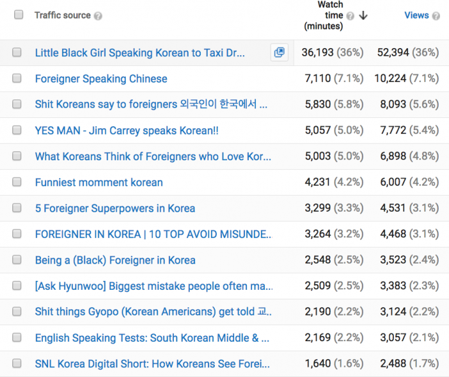Click the watch time value 5,057 (5.0%)
The width and height of the screenshot is (449, 377).
pyautogui.click(x=334, y=130)
